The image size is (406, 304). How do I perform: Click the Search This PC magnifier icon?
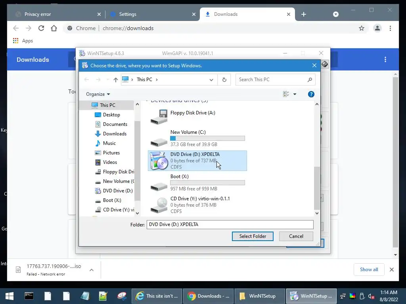310,80
